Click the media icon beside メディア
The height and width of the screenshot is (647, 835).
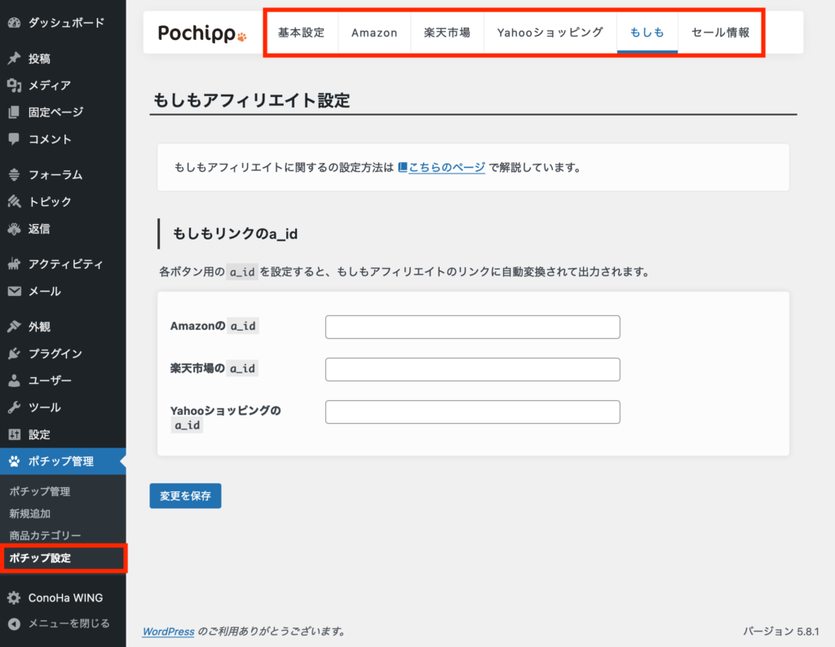pyautogui.click(x=15, y=85)
